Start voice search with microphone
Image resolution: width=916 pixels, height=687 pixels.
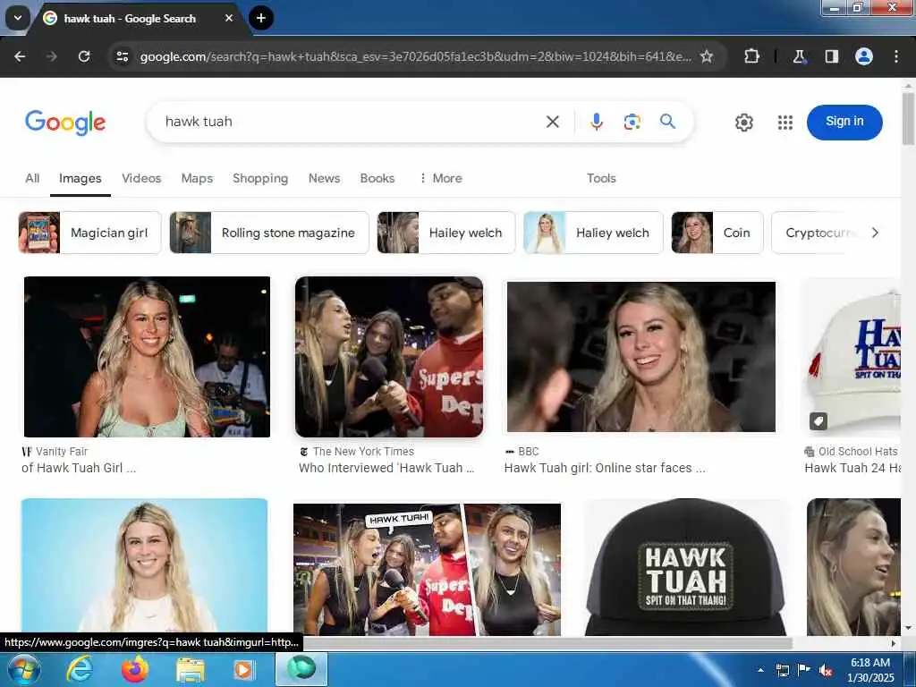click(597, 122)
